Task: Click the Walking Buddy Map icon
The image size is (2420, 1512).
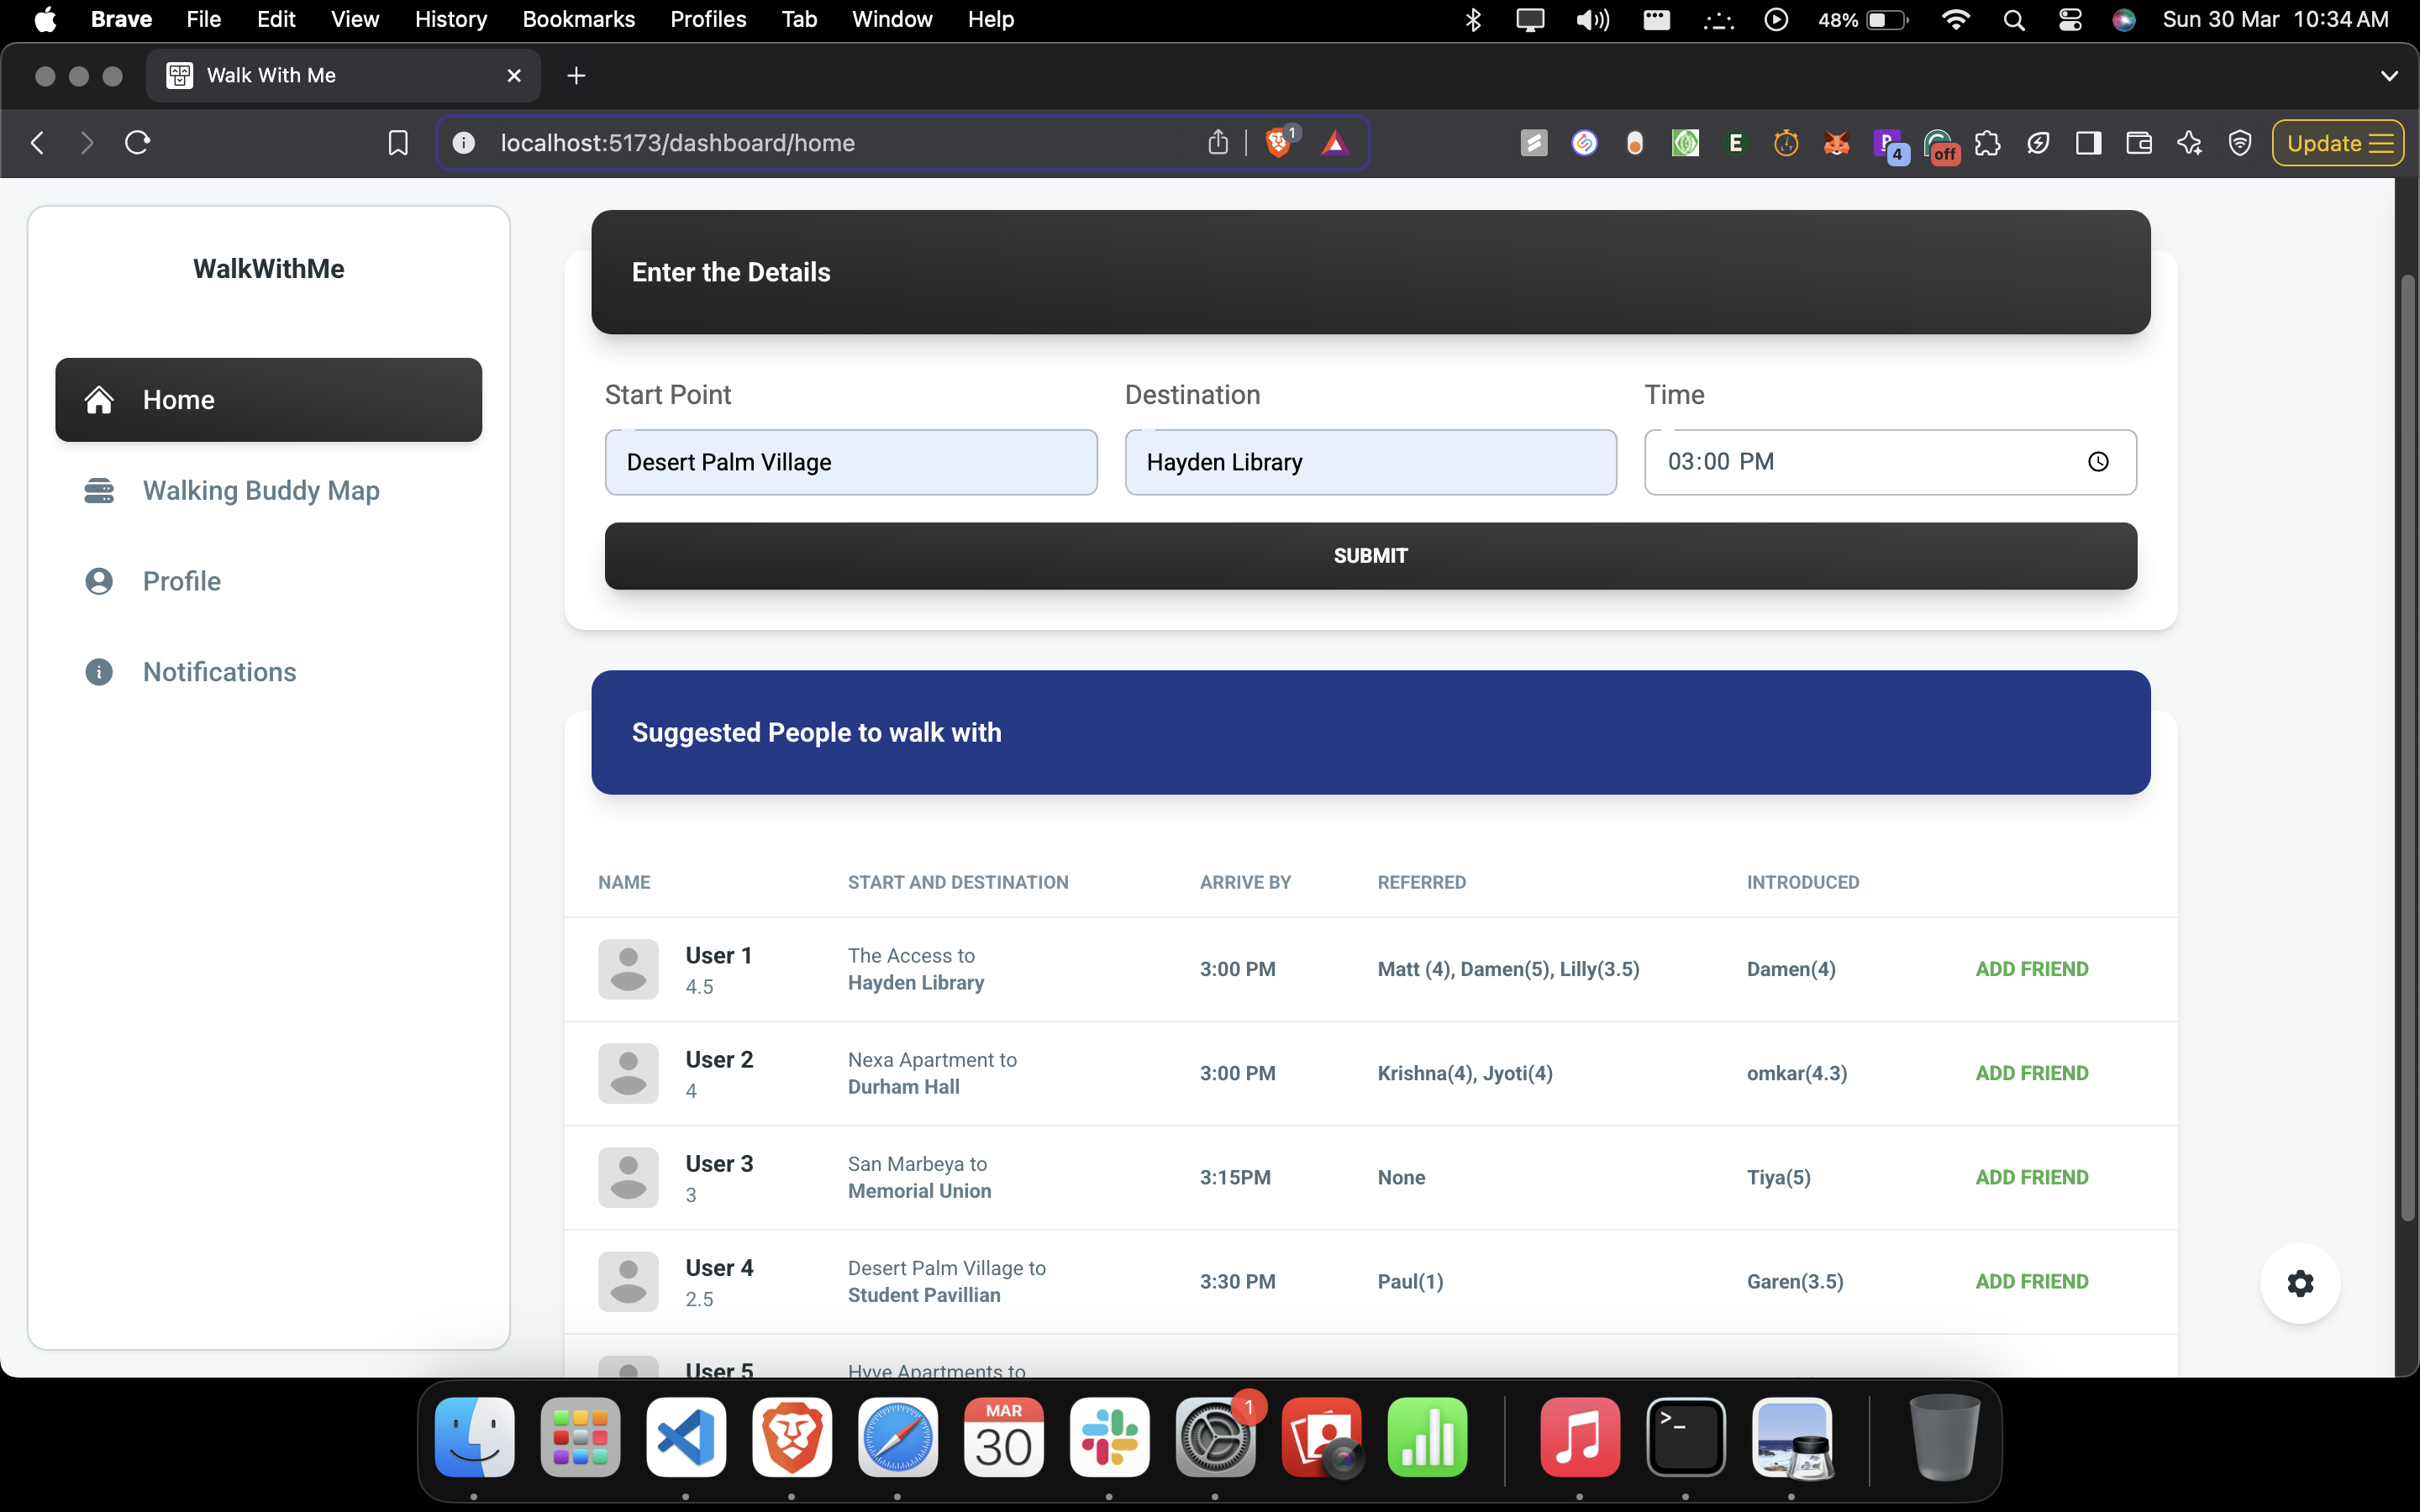Action: 99,491
